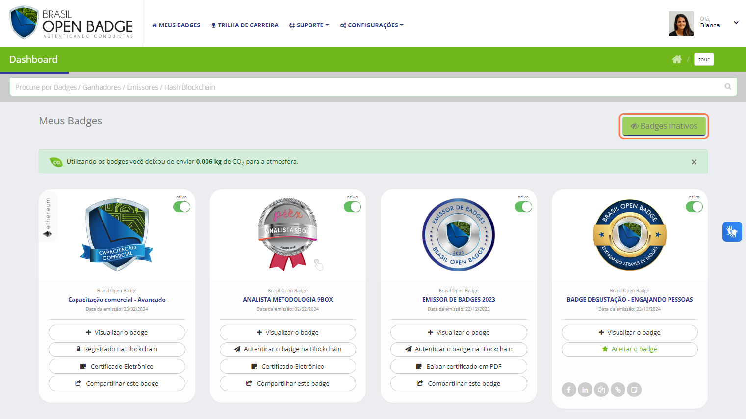
Task: Toggle active switch for Capacitação comercial badge
Action: click(x=181, y=207)
